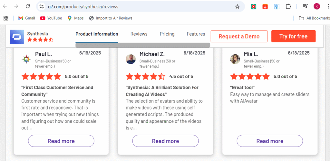The height and width of the screenshot is (161, 330).
Task: Click Paul L.'s avatar image
Action: coord(26,59)
